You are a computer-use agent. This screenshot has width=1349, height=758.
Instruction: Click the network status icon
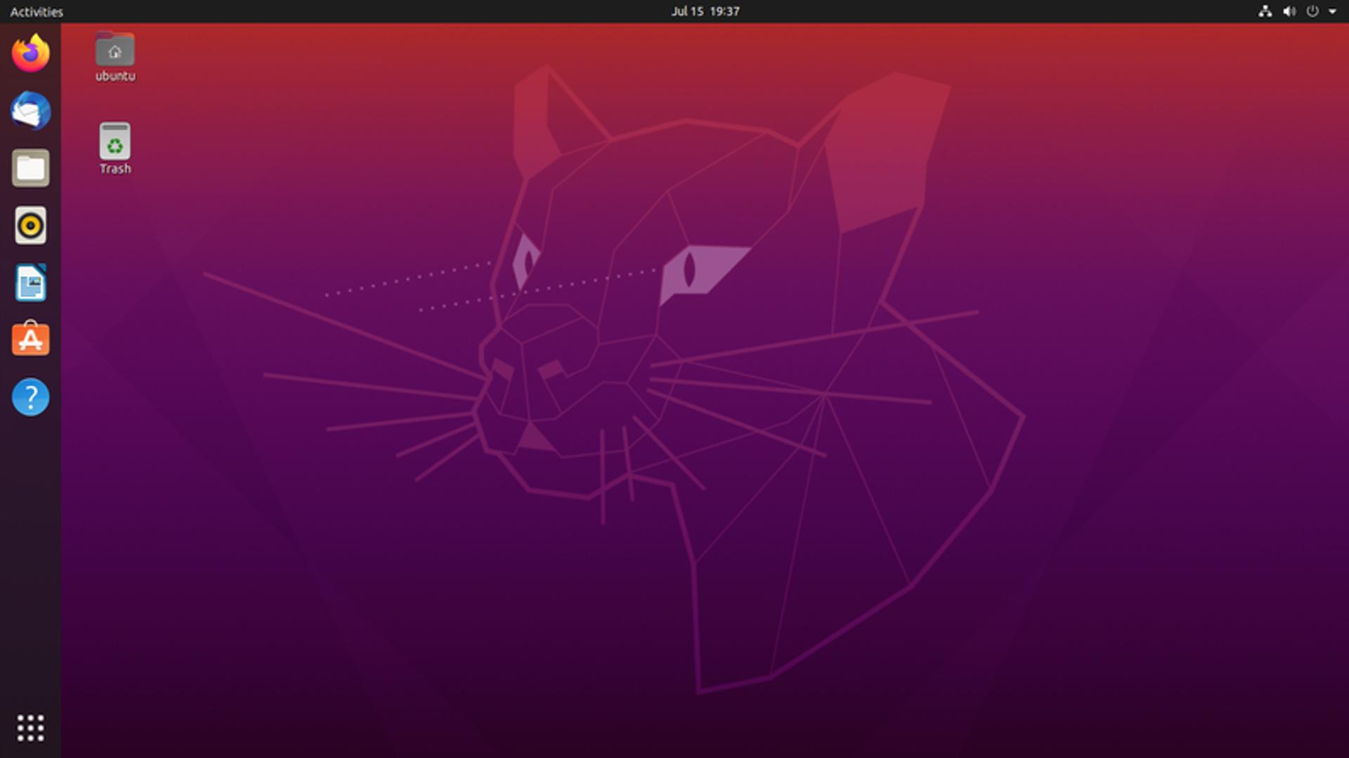[1266, 11]
